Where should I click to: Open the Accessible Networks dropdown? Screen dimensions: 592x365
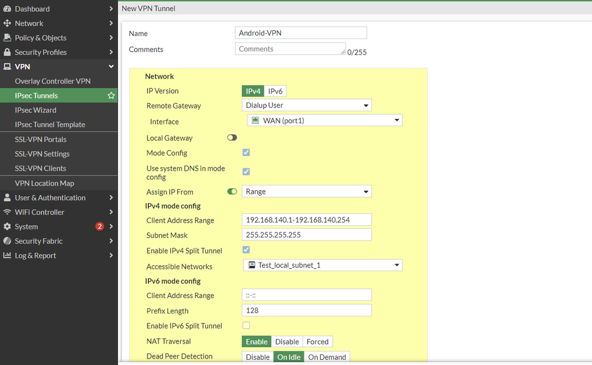click(x=323, y=265)
